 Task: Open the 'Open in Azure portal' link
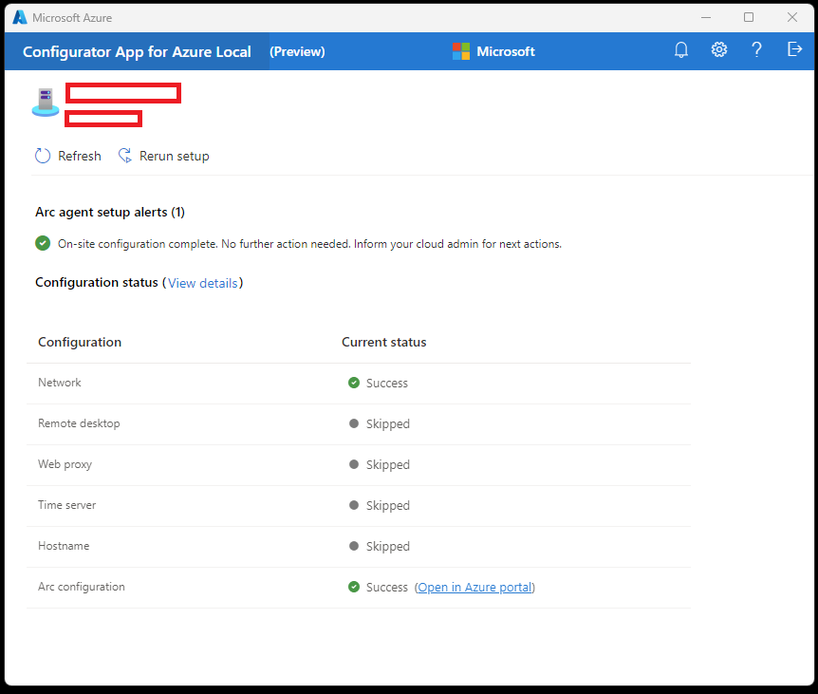tap(474, 587)
